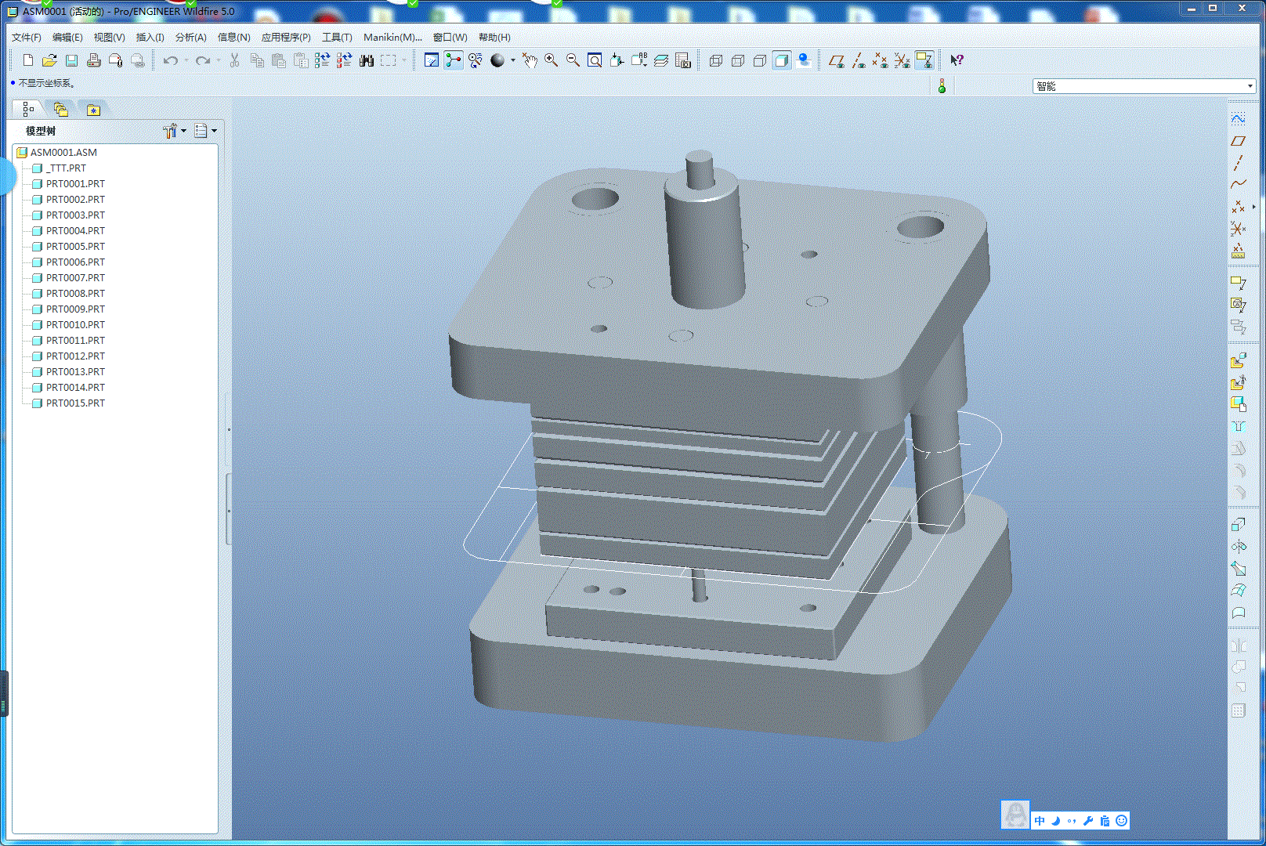1266x846 pixels.
Task: Switch to the Favorites tab
Action: 93,110
